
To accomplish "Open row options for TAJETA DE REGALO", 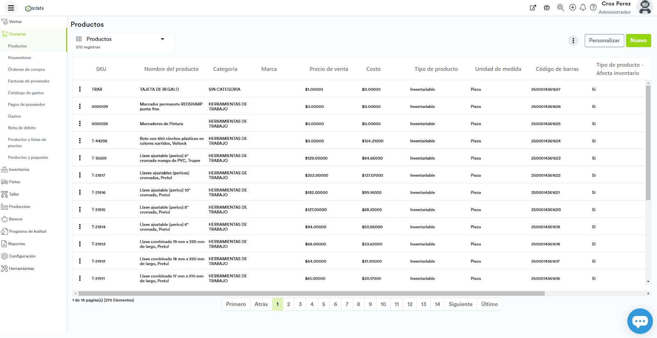I will 80,89.
